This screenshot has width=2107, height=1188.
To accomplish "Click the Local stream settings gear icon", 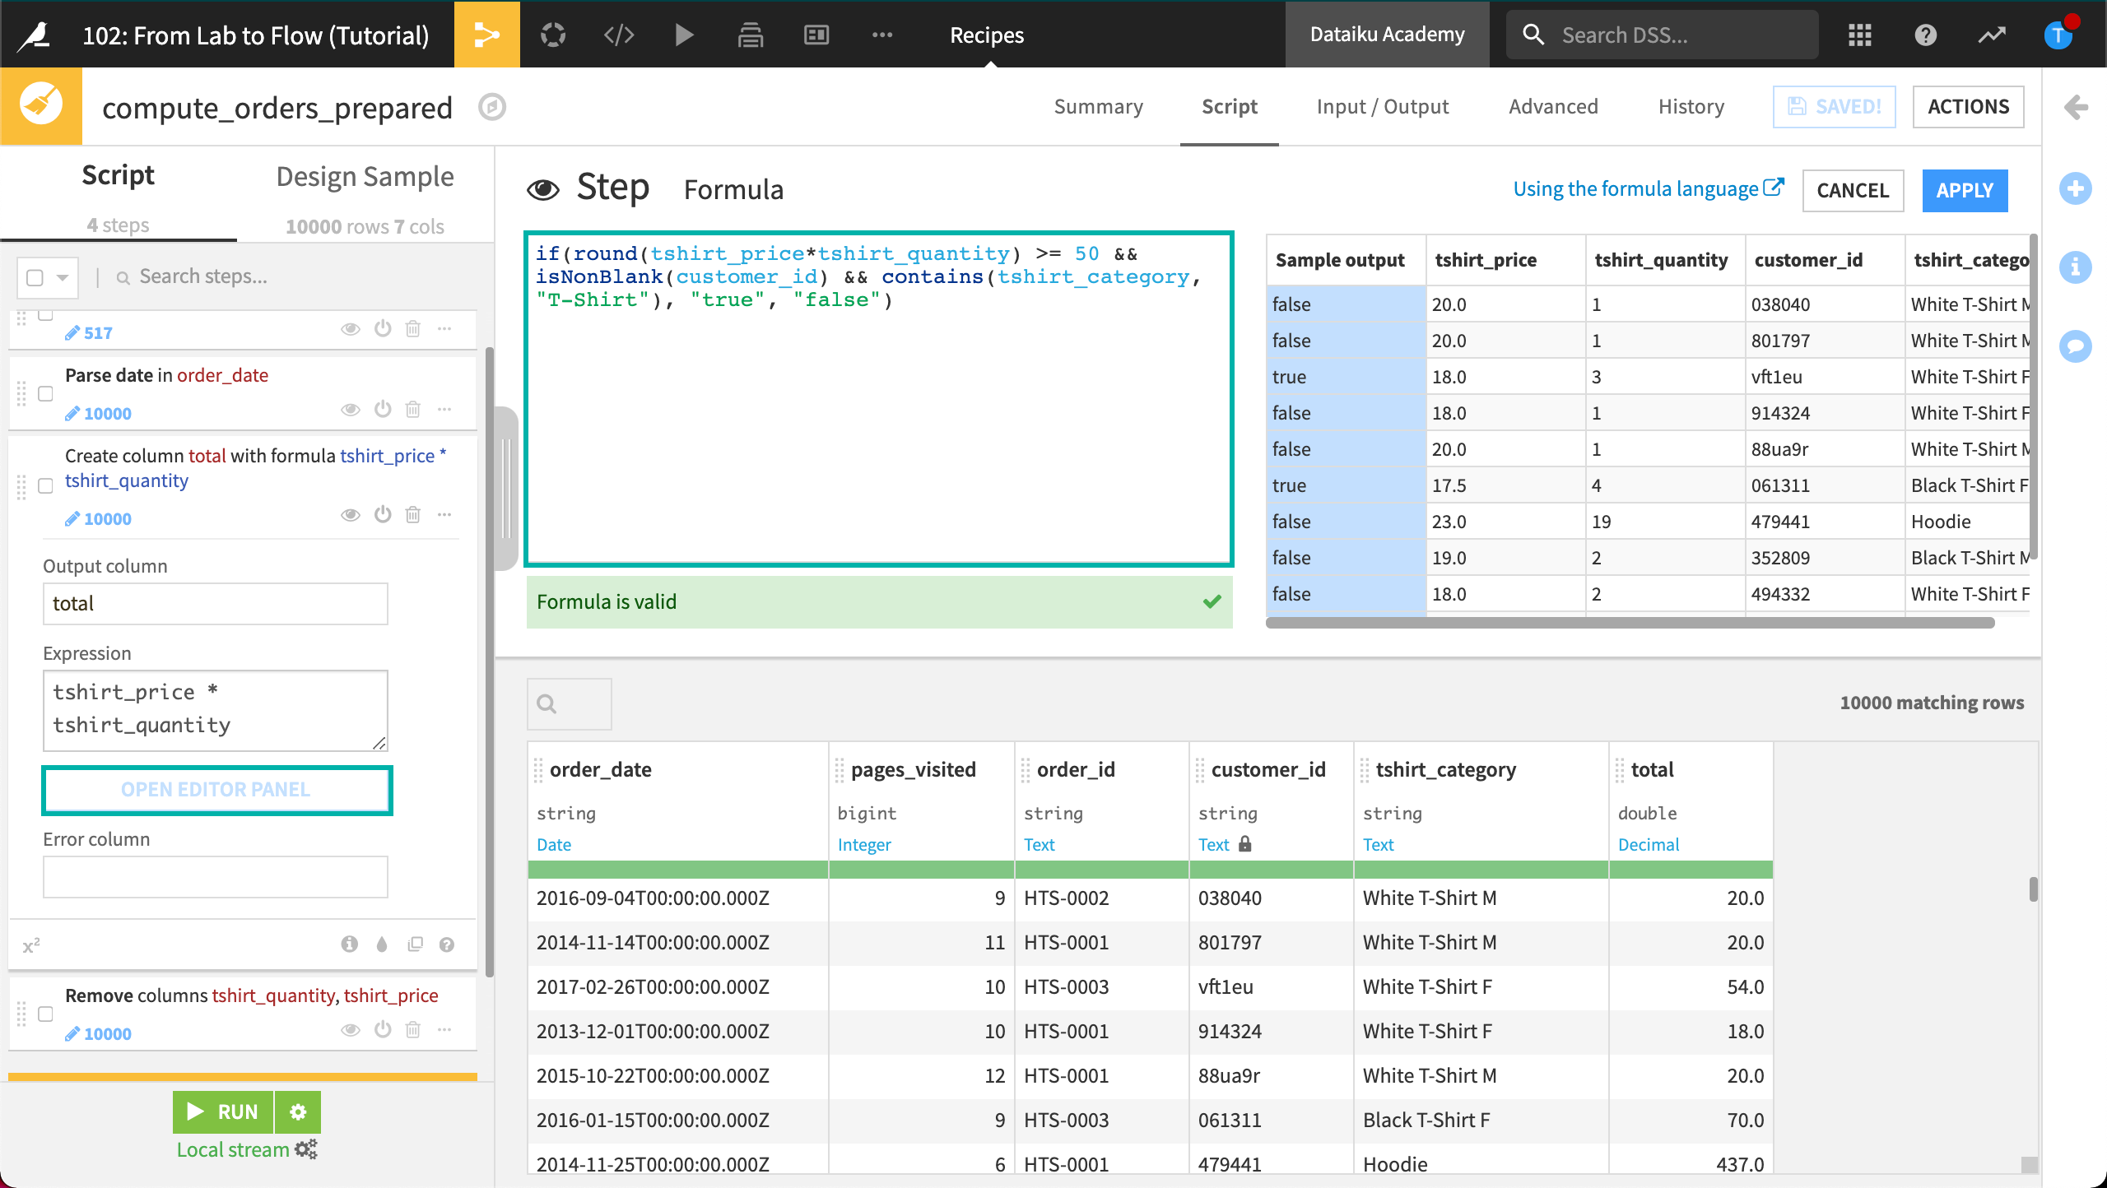I will 309,1149.
